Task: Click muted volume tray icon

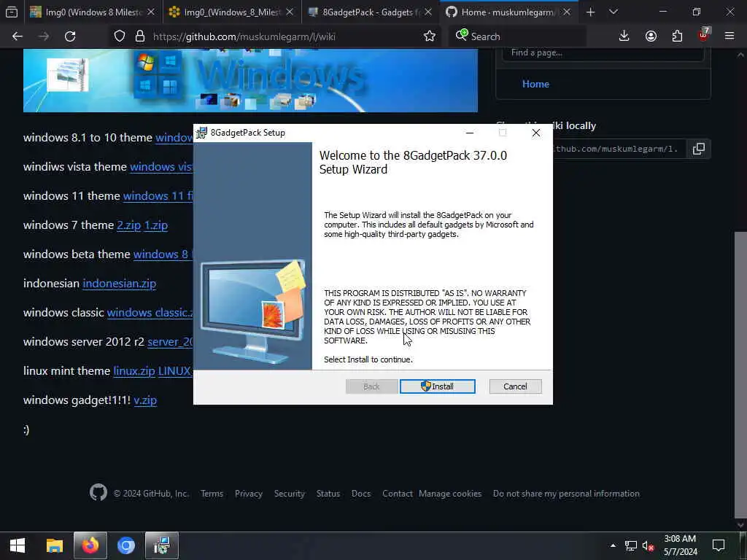Action: coord(648,545)
